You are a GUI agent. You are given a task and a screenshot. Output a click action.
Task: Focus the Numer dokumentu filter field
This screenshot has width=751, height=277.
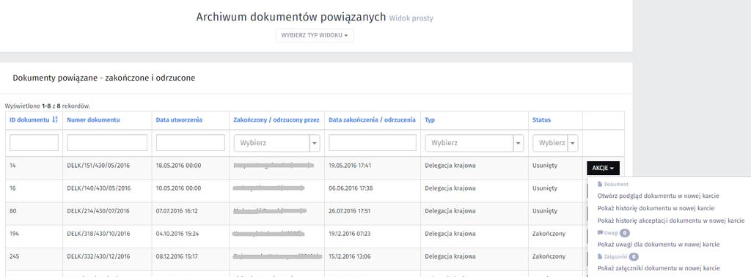(107, 143)
